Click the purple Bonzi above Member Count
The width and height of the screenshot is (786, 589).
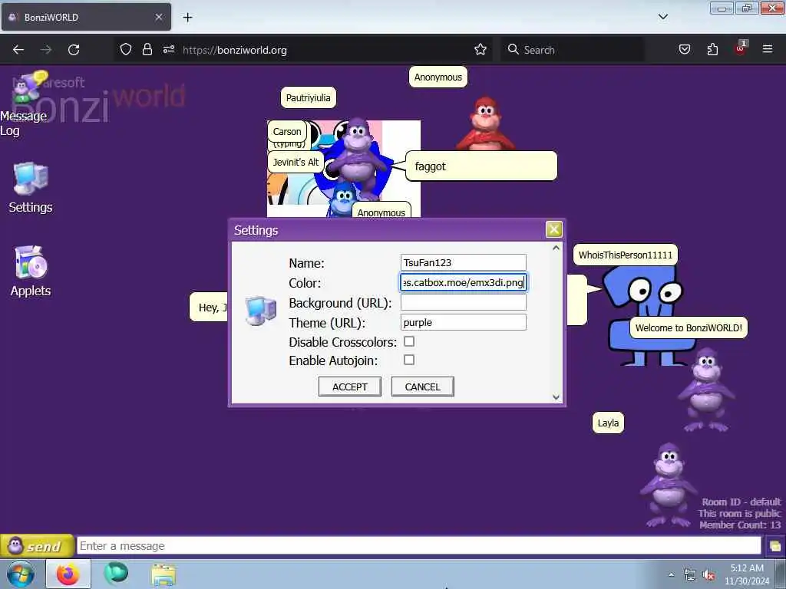[x=669, y=485]
